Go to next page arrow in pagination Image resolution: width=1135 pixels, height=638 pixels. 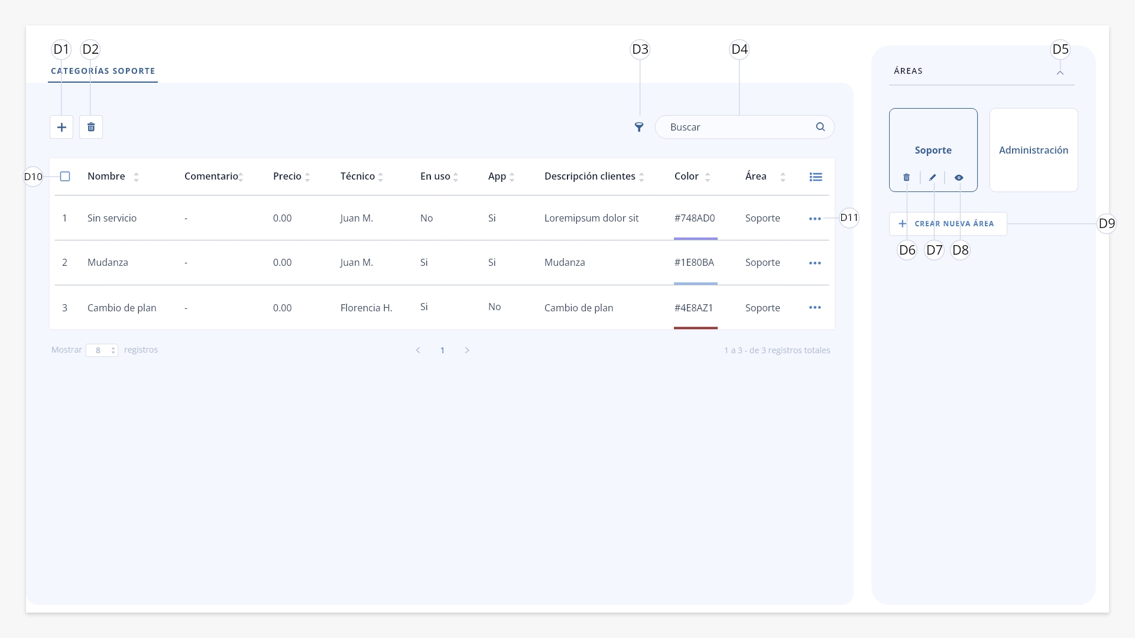pos(467,350)
